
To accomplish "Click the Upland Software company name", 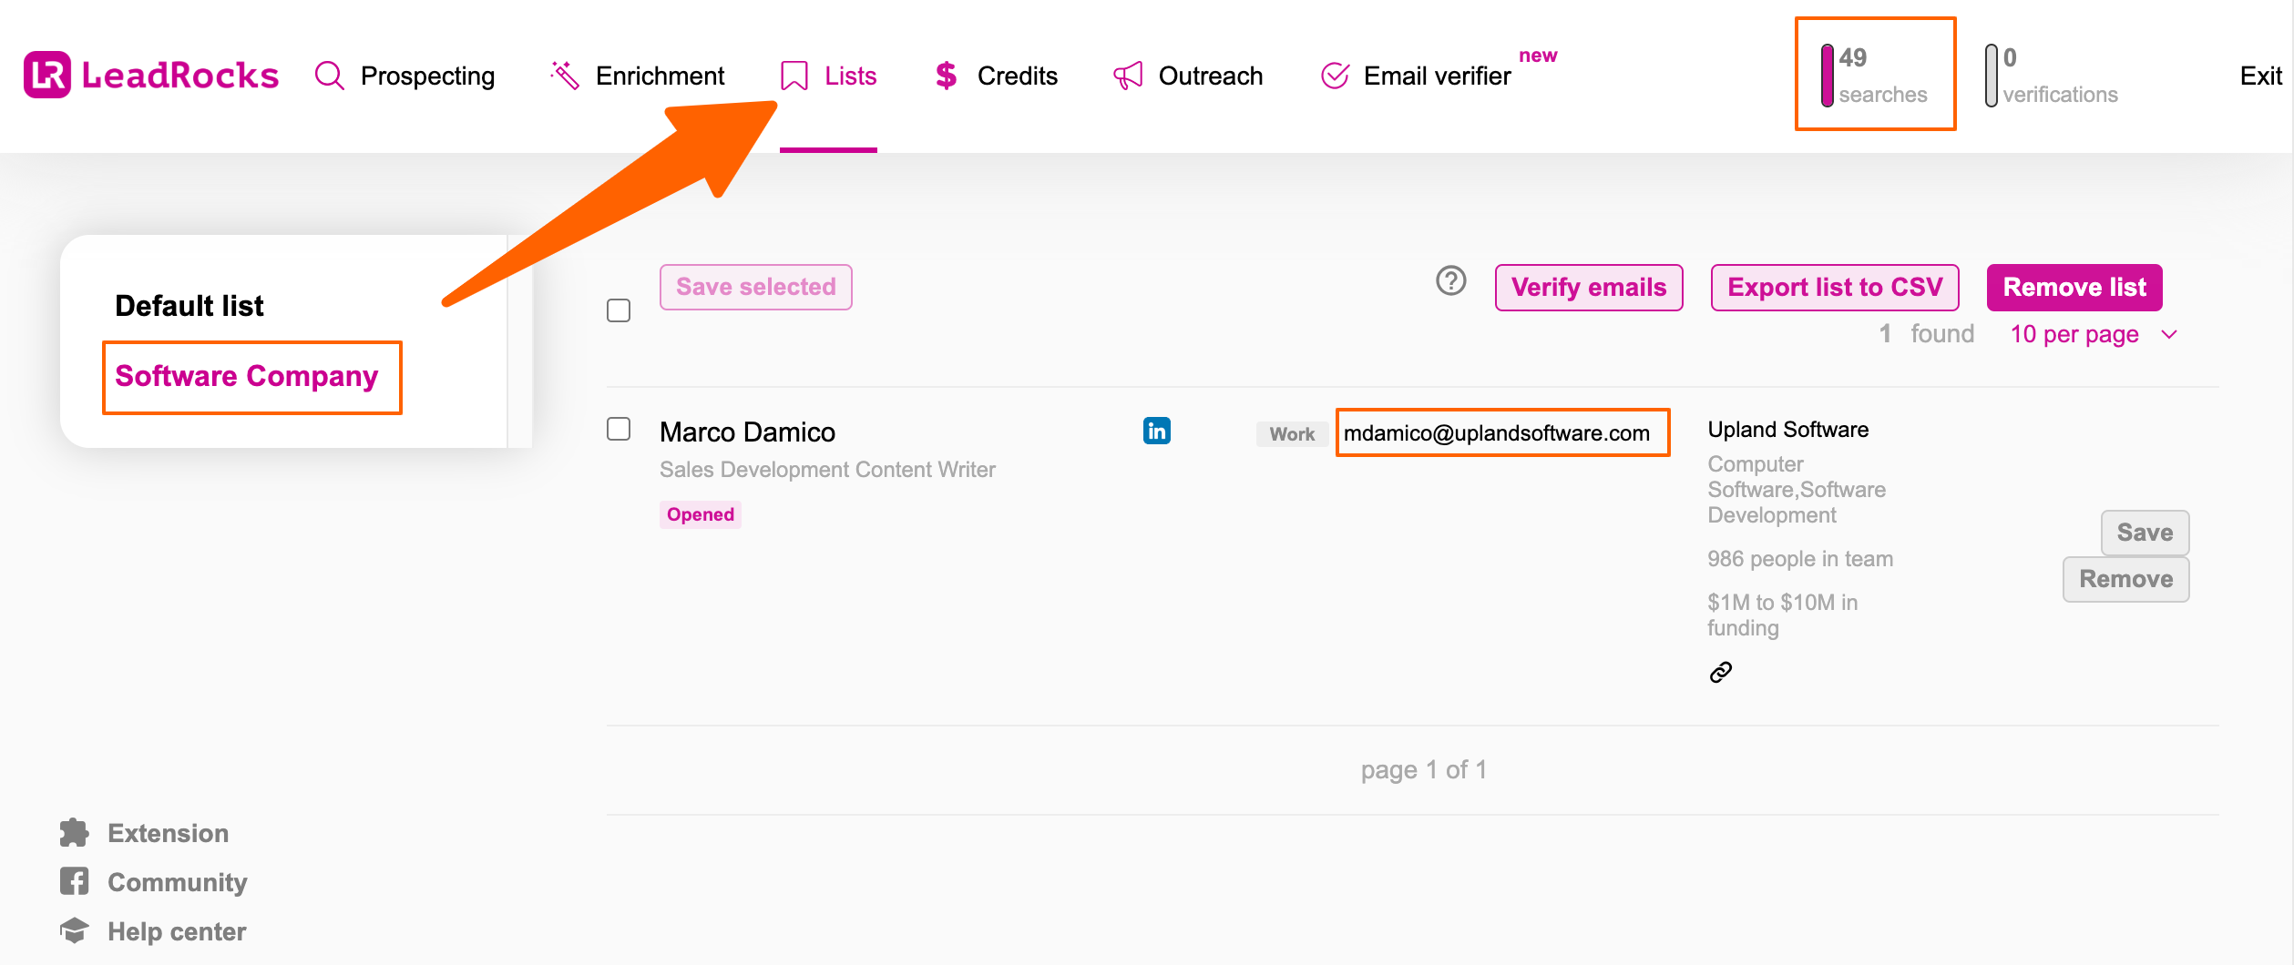I will (x=1788, y=430).
